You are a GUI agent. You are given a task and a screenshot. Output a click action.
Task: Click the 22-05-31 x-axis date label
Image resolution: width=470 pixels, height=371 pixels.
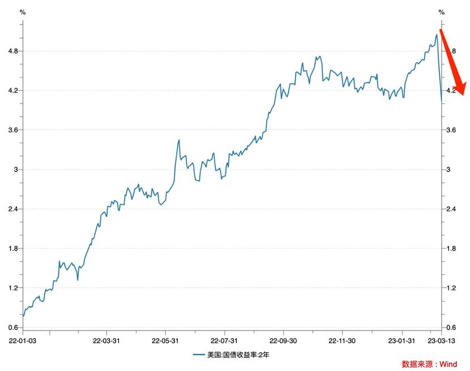click(x=165, y=340)
